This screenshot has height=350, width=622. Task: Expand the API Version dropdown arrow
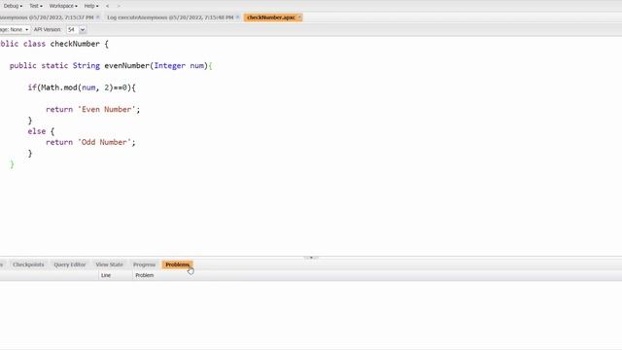tap(83, 30)
